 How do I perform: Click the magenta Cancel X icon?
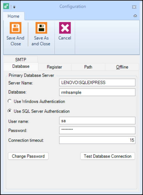coord(65,28)
